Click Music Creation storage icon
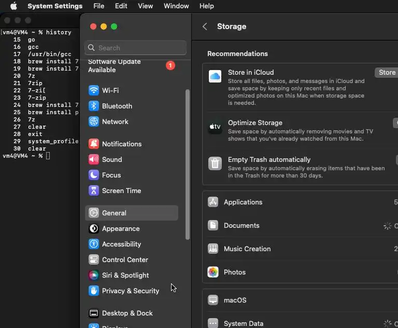Viewport: 398px width, 328px height. [x=213, y=249]
